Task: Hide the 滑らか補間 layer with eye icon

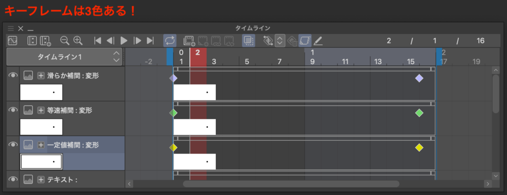Action: pyautogui.click(x=13, y=75)
